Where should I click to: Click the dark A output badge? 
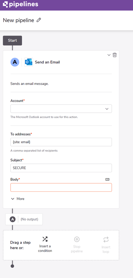[x=12, y=219]
